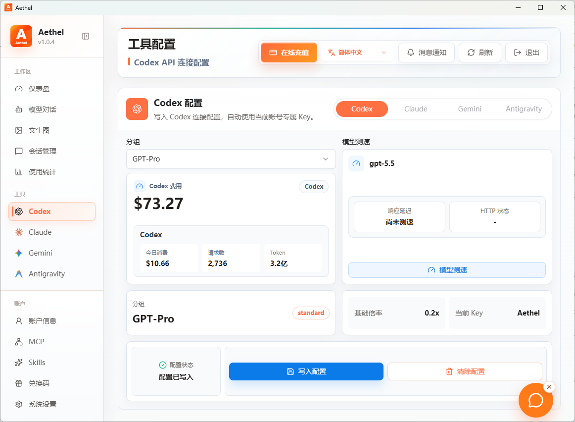Click the green 配置状态 check icon
Viewport: 575px width, 422px height.
(163, 365)
